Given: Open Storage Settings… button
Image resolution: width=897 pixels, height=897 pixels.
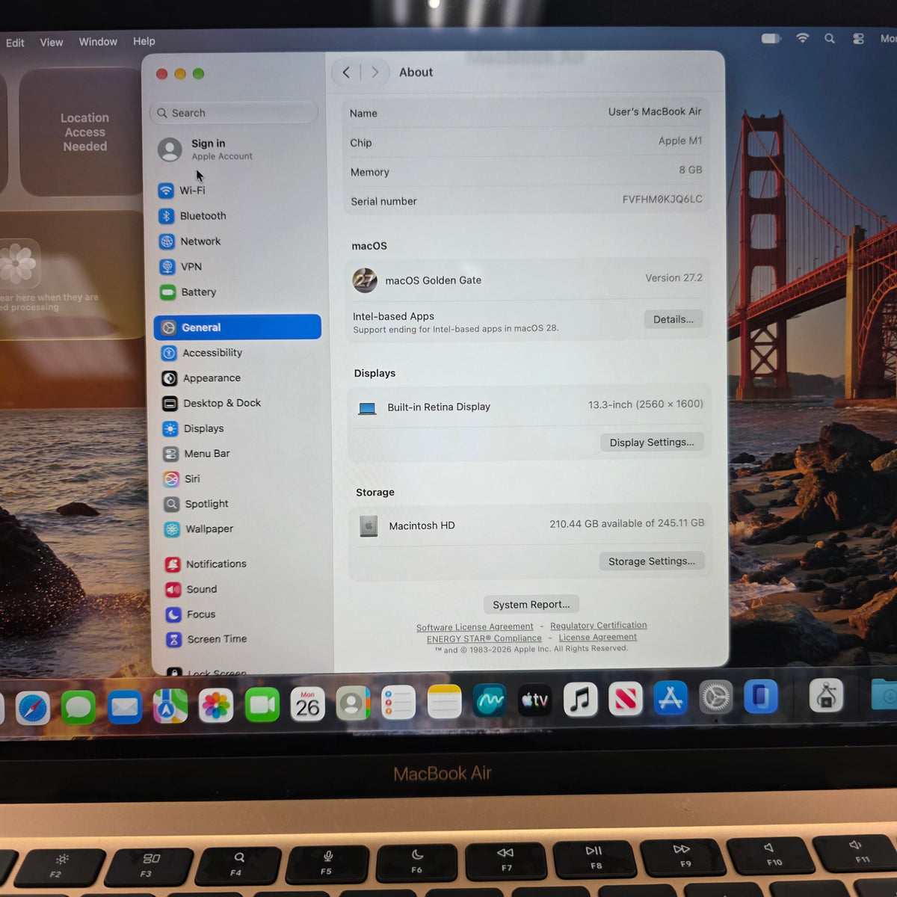Looking at the screenshot, I should 652,561.
